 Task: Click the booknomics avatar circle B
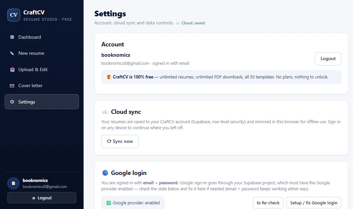point(13,183)
